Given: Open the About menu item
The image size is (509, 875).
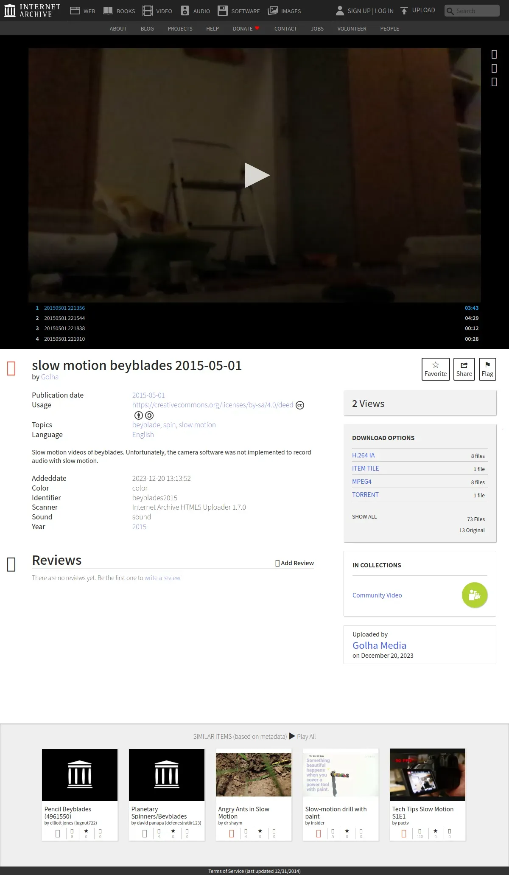Looking at the screenshot, I should (118, 29).
